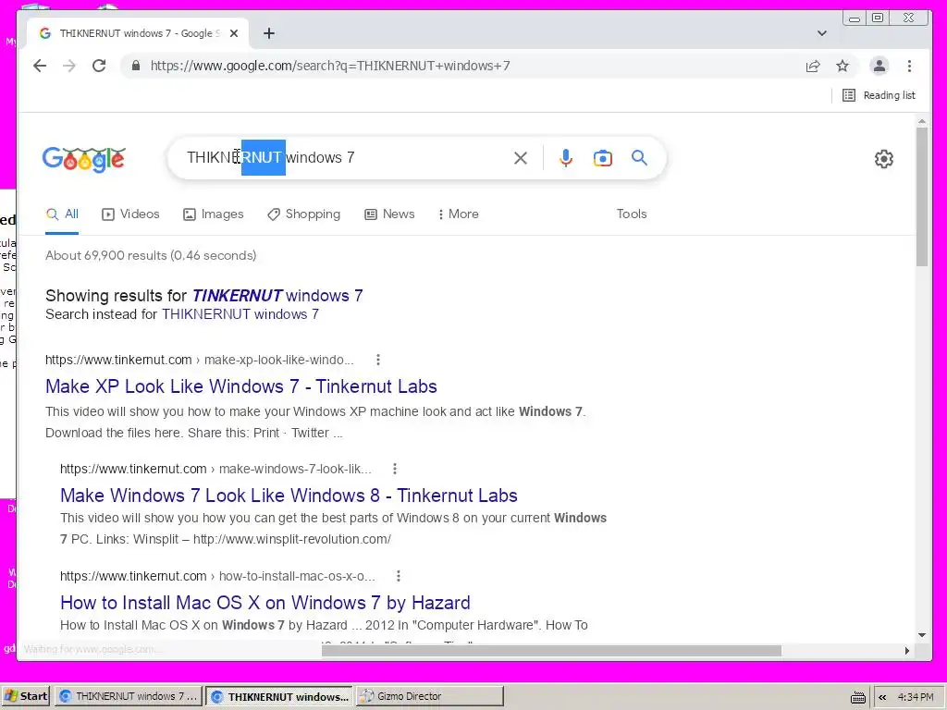Switch to the News tab
947x710 pixels.
point(389,214)
